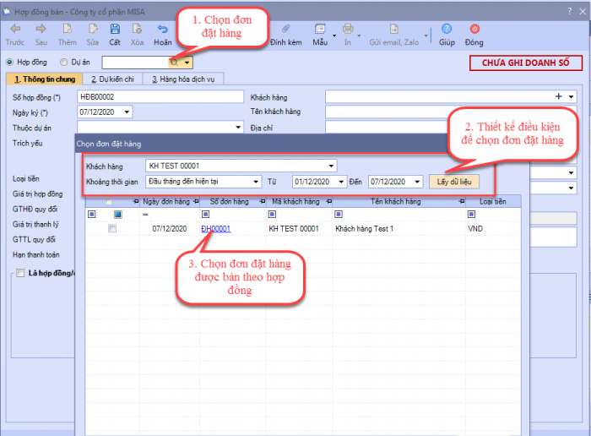Click the Trước (previous) arrow icon
This screenshot has height=436, width=591.
click(x=14, y=30)
